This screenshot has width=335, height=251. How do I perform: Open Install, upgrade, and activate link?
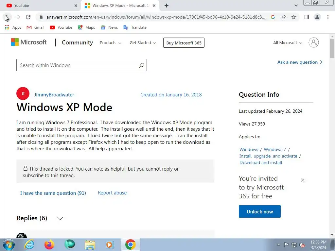pos(268,156)
